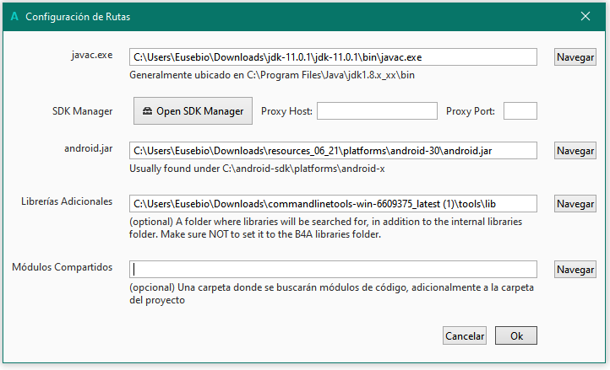Click the 'Módulos Compartidos' label
This screenshot has width=610, height=370.
pos(63,267)
